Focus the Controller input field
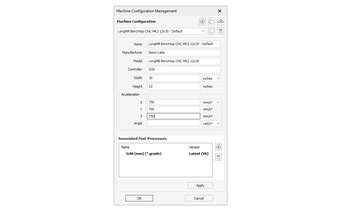This screenshot has width=346, height=210. click(x=183, y=70)
